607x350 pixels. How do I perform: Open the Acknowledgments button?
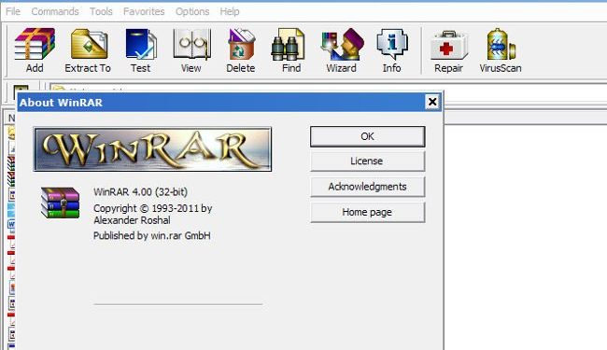(x=367, y=187)
